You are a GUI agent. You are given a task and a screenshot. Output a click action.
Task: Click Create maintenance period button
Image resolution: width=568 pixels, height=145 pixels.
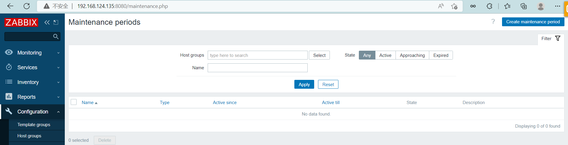click(533, 22)
